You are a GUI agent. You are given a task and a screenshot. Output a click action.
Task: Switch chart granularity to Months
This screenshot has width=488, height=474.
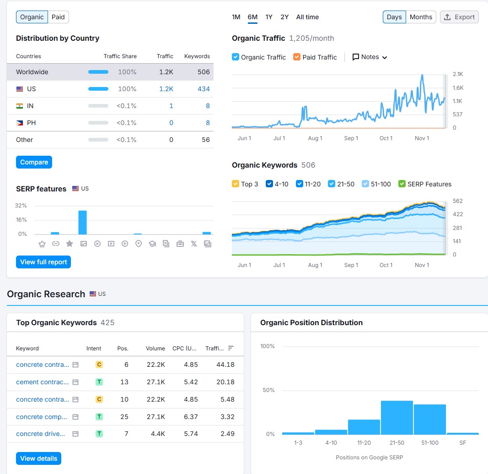[421, 17]
